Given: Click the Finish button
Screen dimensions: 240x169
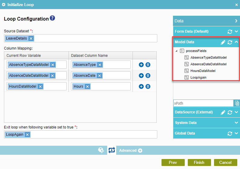Looking at the screenshot, I should [x=199, y=162].
